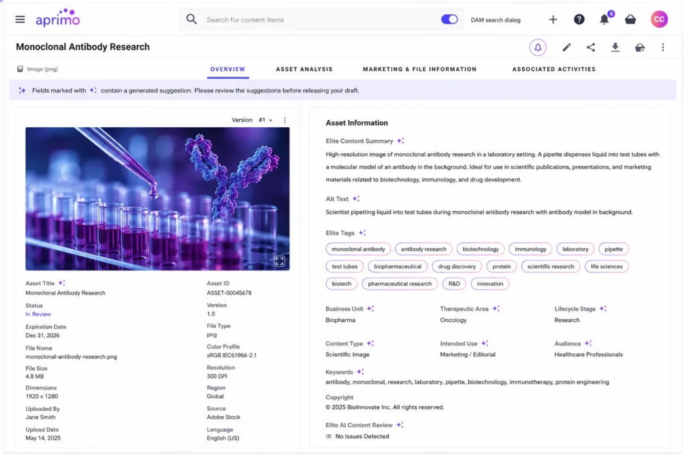
Task: Switch to the Asset Analysis tab
Action: point(304,69)
